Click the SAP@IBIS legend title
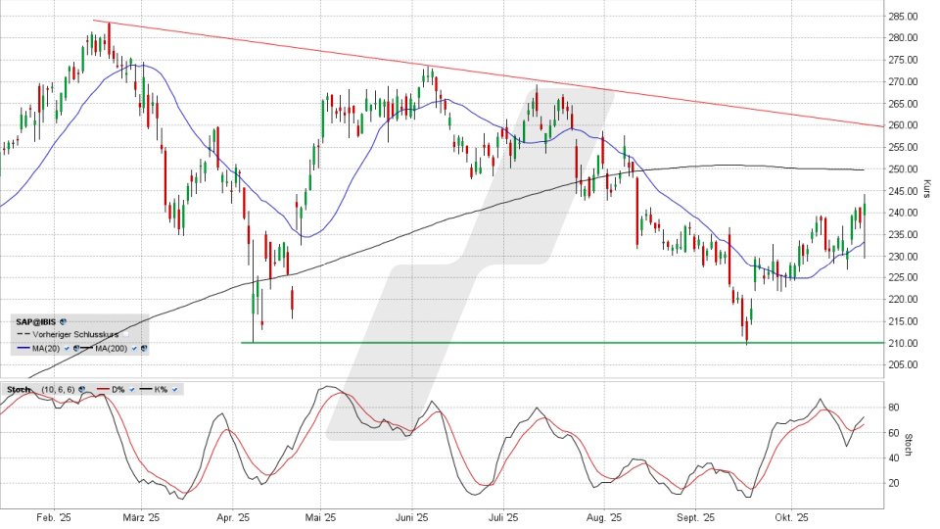 click(x=35, y=320)
